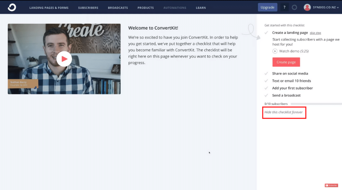342x190 pixels.
Task: Click the Upgrade button
Action: 267,8
